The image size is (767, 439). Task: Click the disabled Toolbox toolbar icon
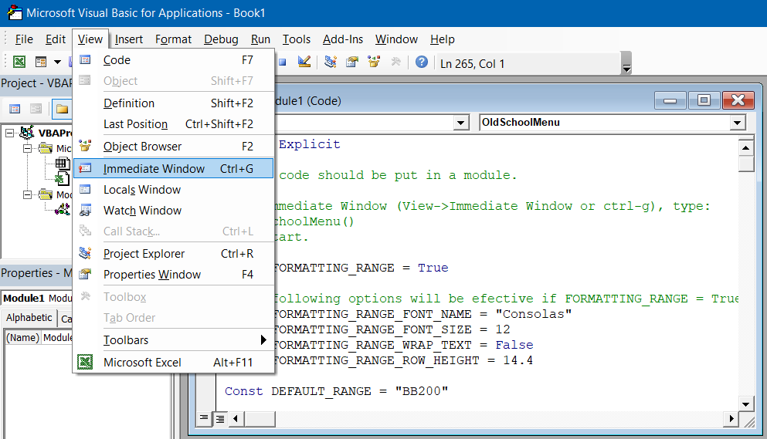click(395, 62)
